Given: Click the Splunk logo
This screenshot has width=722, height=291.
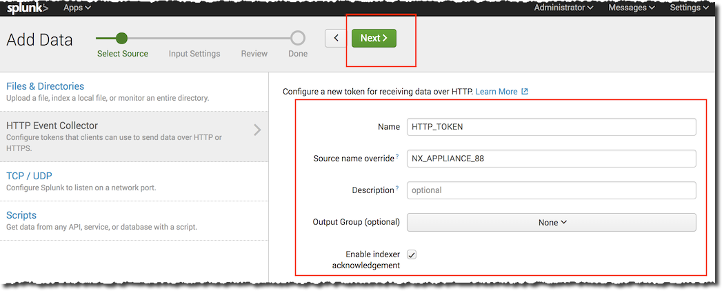Looking at the screenshot, I should [x=27, y=8].
